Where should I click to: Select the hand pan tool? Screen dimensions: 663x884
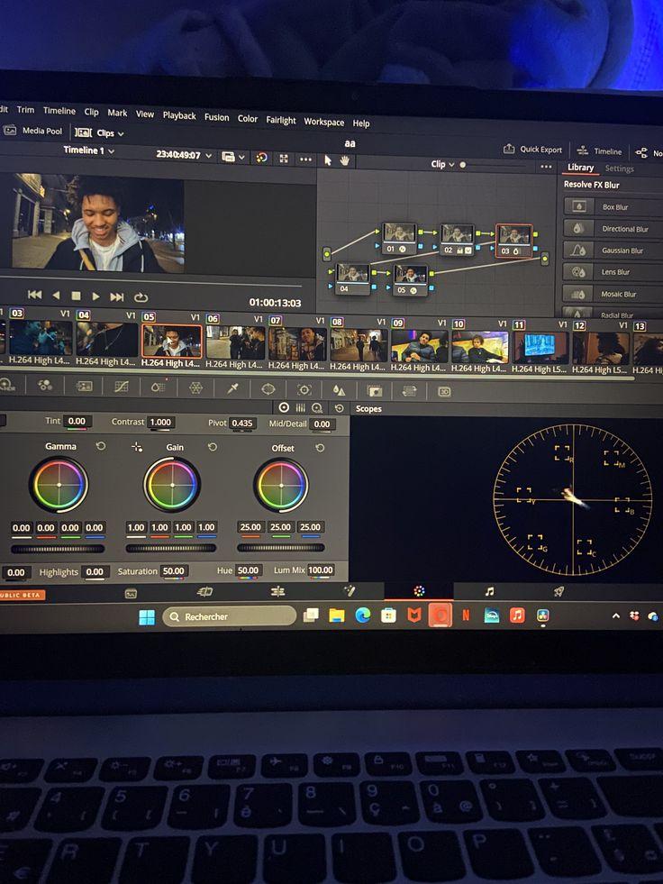(345, 160)
